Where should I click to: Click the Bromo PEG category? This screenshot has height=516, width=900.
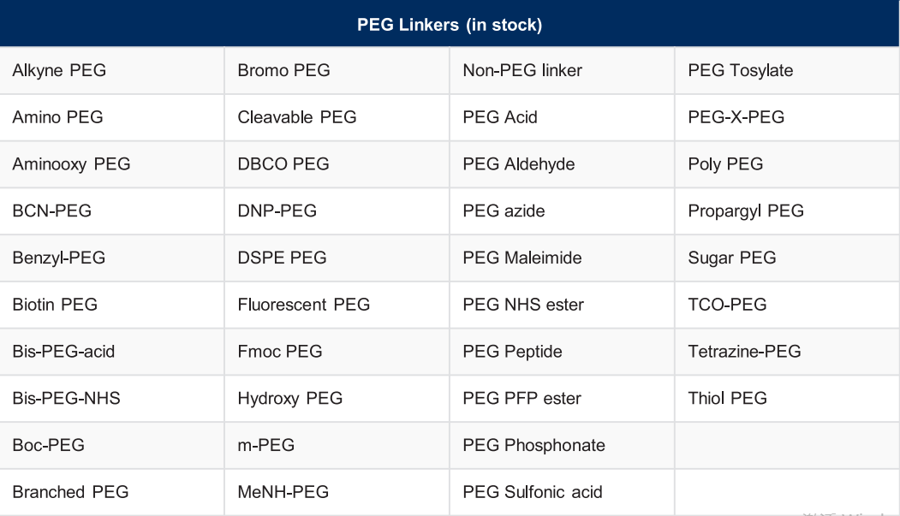[x=283, y=71]
